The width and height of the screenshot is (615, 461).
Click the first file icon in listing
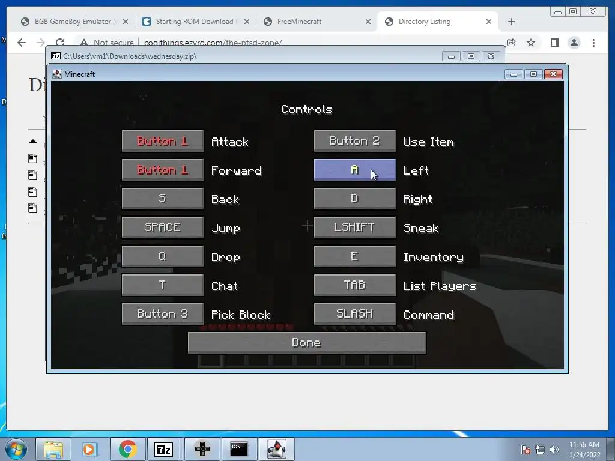coord(32,158)
